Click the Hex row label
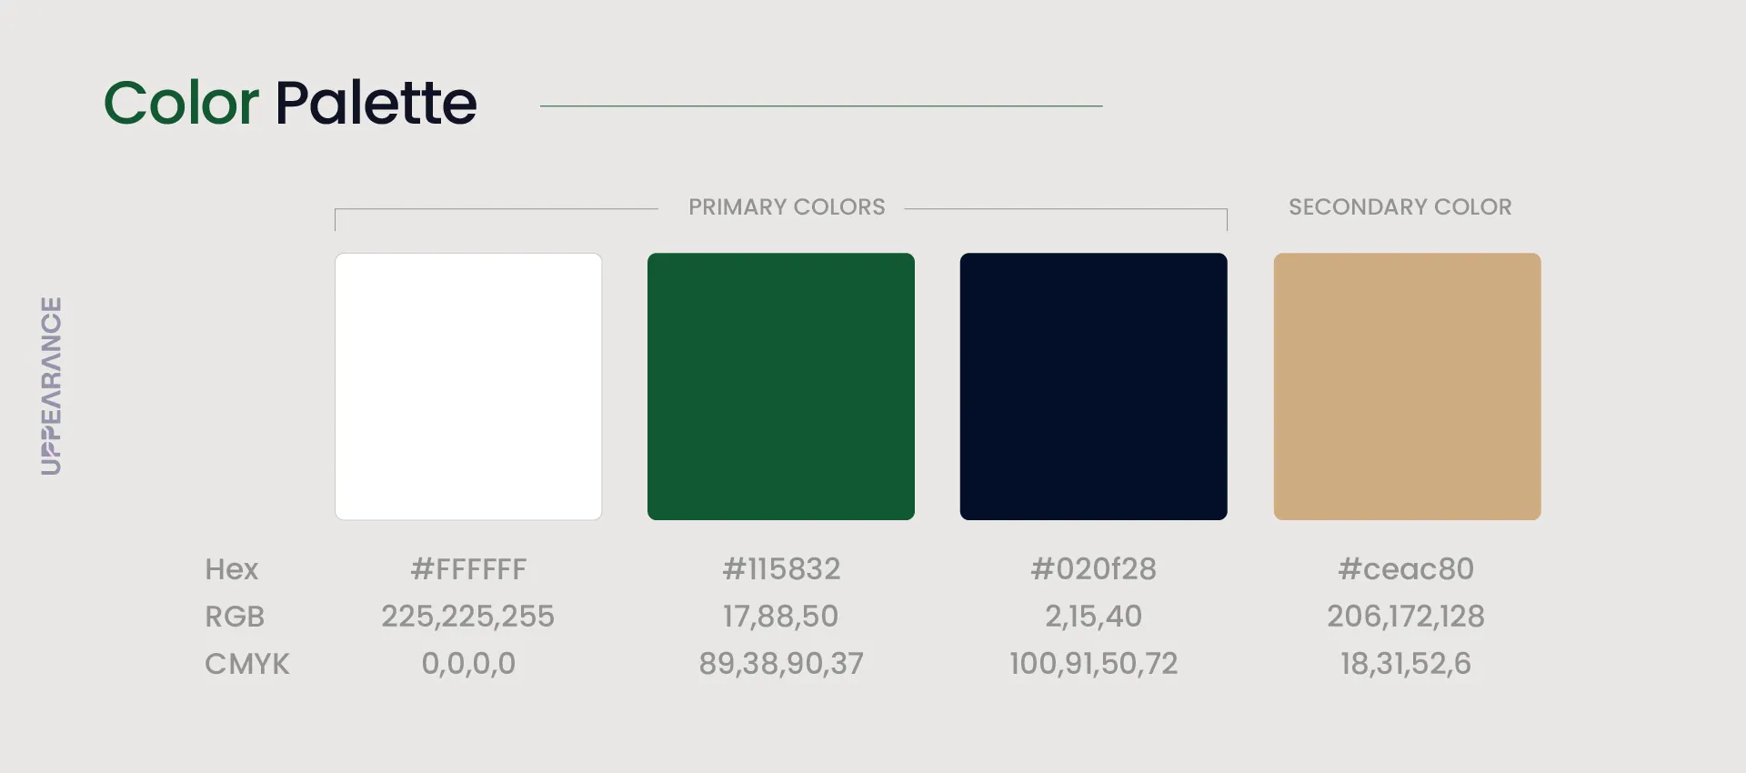 pos(232,569)
